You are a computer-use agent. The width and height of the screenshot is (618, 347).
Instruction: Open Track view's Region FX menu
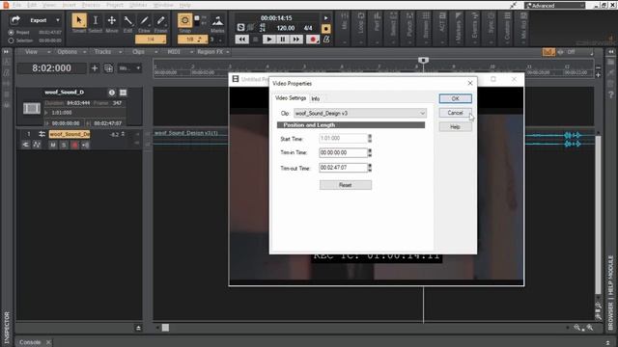click(x=211, y=52)
